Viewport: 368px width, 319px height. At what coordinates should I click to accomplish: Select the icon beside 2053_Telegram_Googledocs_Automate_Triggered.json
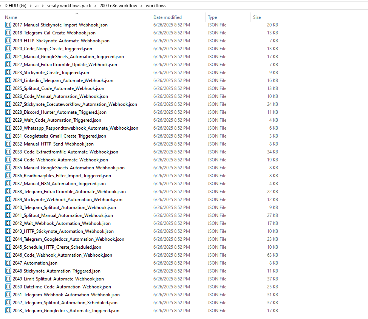click(x=8, y=311)
